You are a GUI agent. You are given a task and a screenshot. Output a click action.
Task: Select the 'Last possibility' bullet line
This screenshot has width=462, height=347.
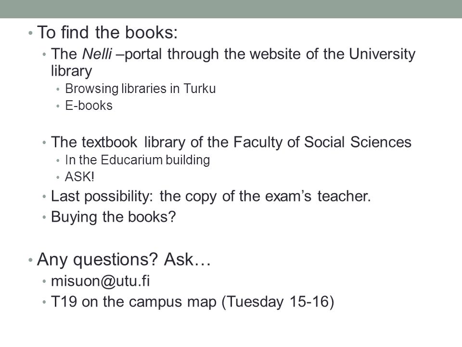point(211,197)
